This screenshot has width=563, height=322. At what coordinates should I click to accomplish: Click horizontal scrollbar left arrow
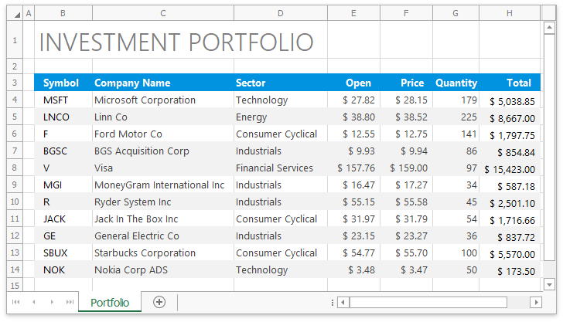coord(343,303)
